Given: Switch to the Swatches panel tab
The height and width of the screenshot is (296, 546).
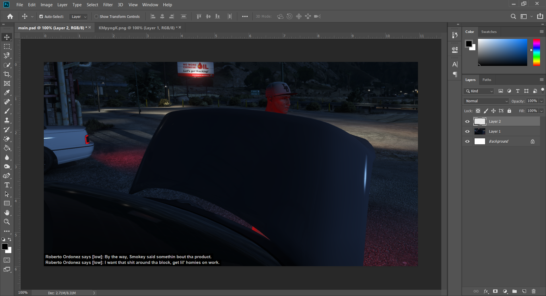Looking at the screenshot, I should click(x=489, y=32).
